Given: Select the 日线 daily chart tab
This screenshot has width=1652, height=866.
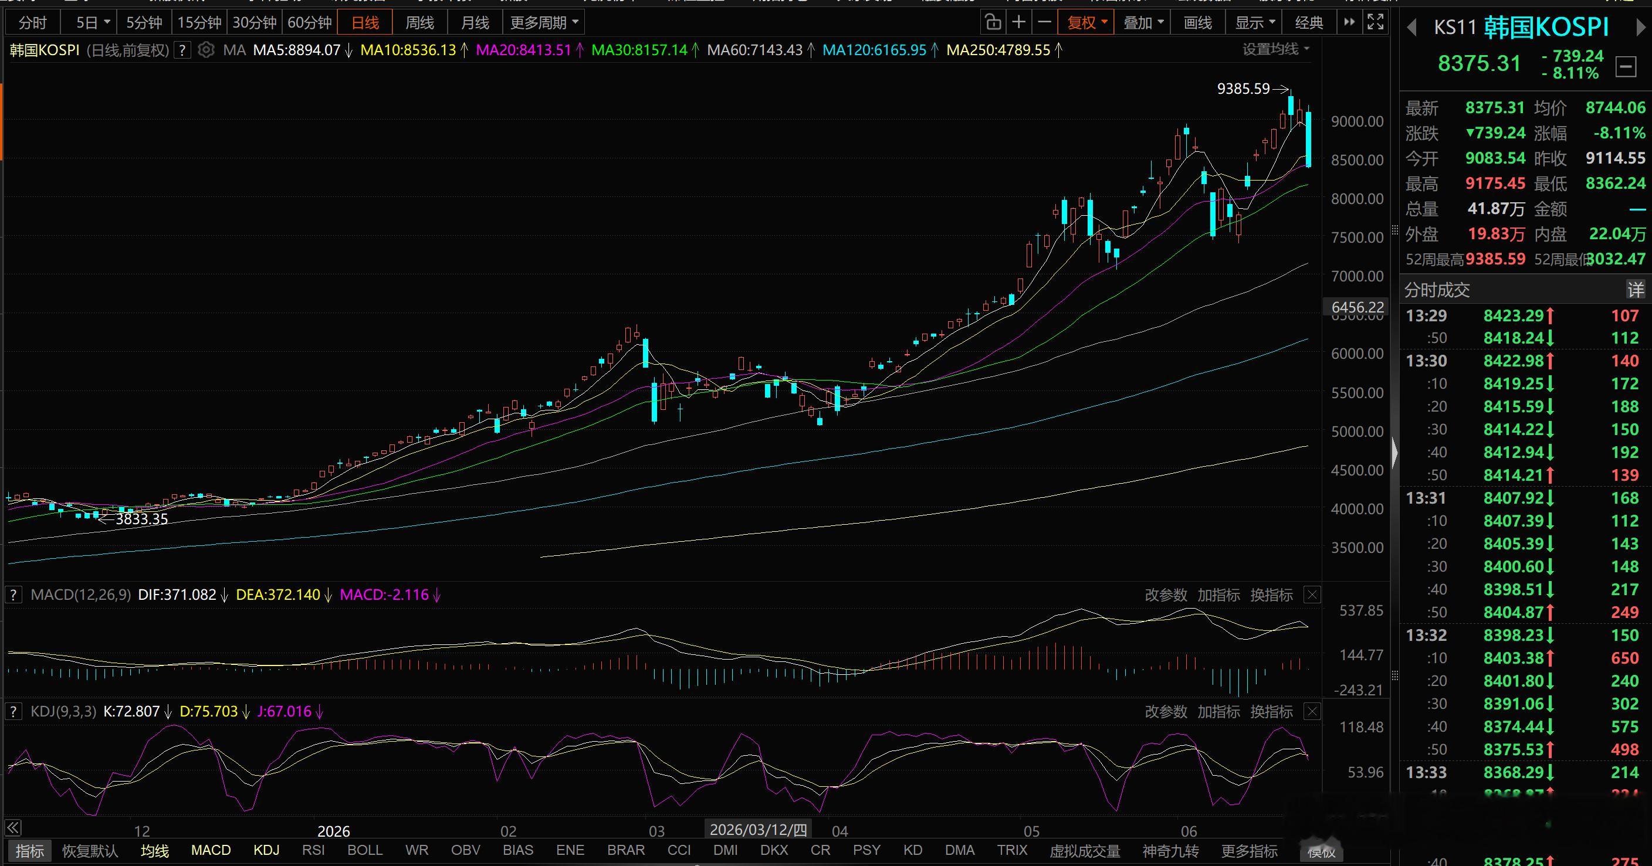Looking at the screenshot, I should tap(365, 23).
